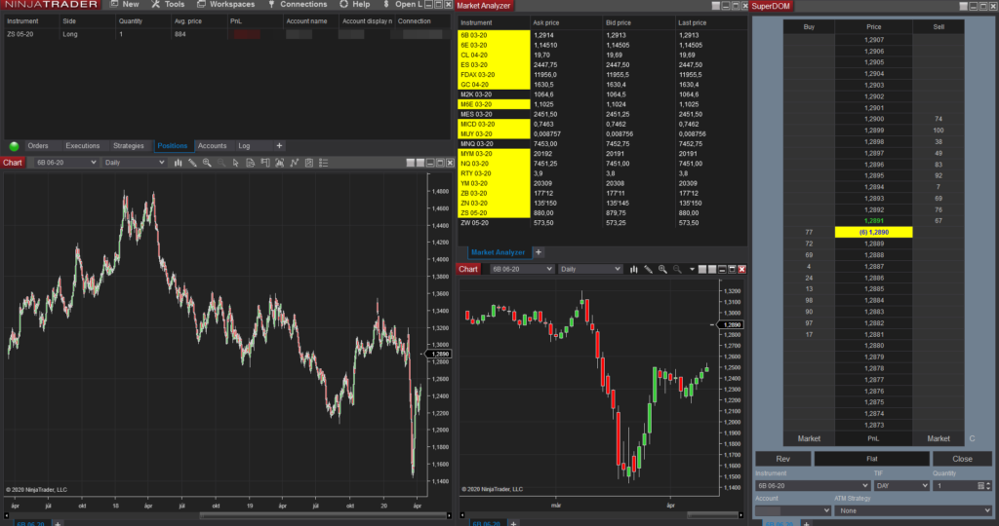Expand the Daily interval dropdown in left chart

[x=135, y=163]
